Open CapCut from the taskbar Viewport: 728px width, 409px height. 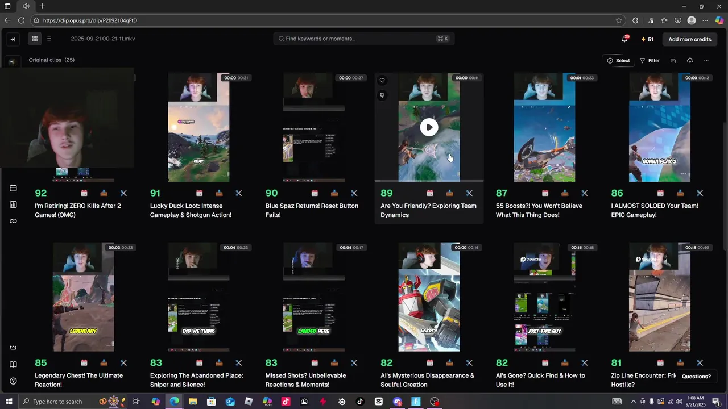[x=379, y=402]
